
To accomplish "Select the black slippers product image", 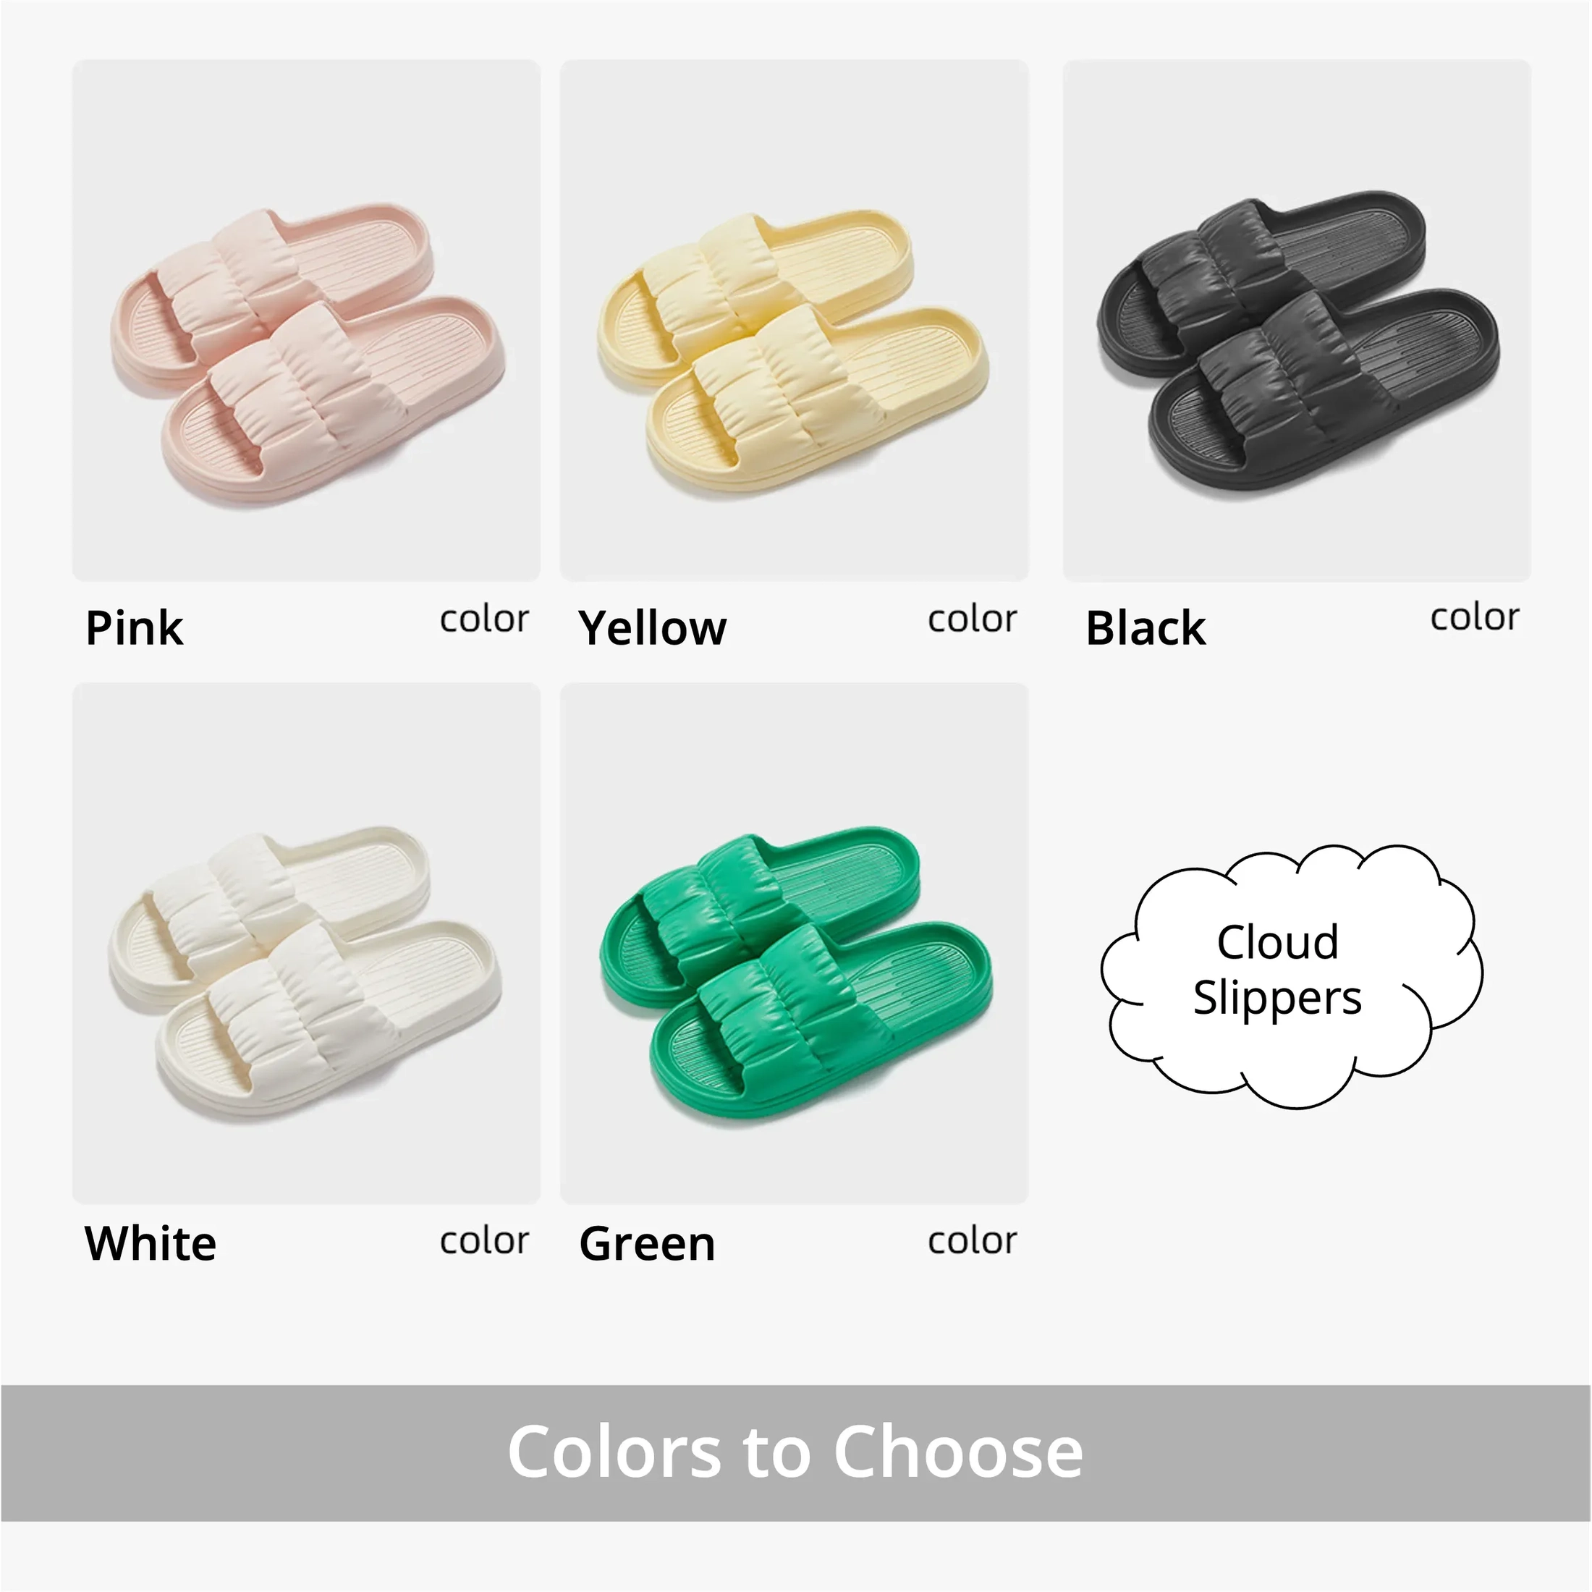I will pyautogui.click(x=1296, y=320).
